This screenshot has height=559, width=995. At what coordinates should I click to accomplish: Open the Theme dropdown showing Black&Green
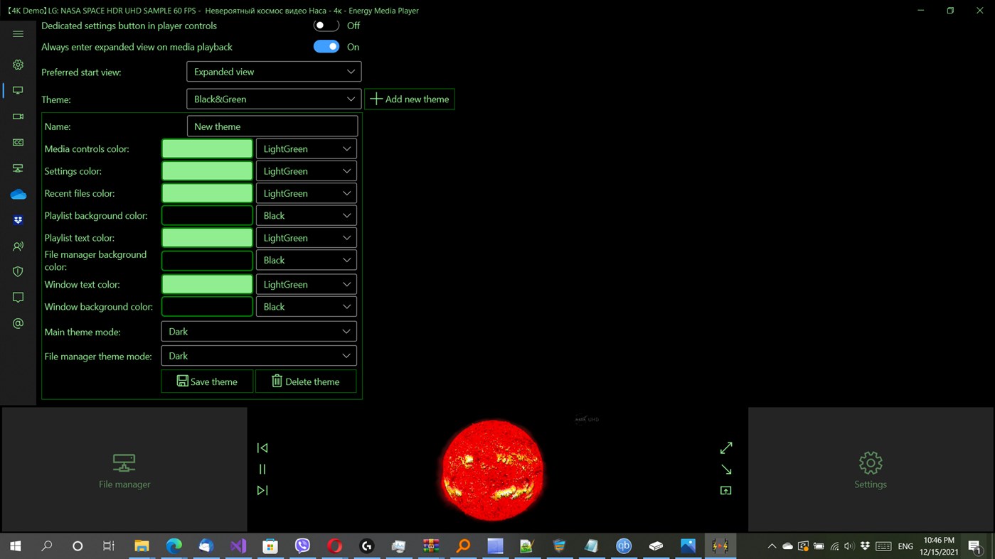273,99
